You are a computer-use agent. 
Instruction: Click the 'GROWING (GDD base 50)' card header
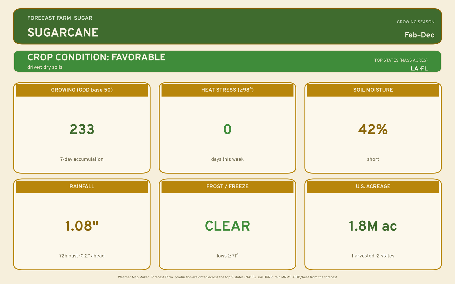(x=82, y=90)
